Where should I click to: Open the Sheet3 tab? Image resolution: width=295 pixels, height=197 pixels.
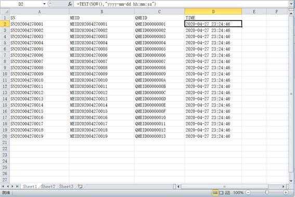click(x=66, y=187)
